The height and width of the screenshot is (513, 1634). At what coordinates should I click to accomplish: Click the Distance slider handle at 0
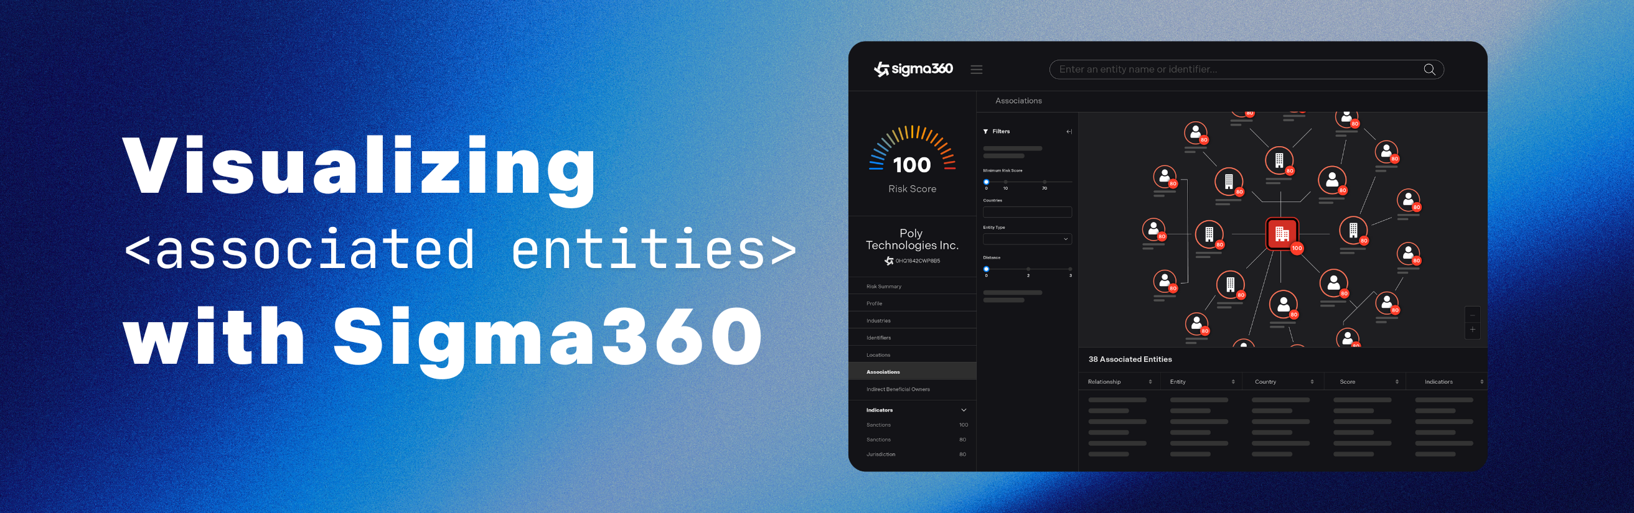pyautogui.click(x=986, y=269)
